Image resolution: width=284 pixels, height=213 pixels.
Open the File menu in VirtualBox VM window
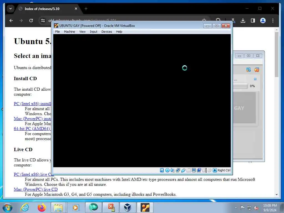click(57, 32)
